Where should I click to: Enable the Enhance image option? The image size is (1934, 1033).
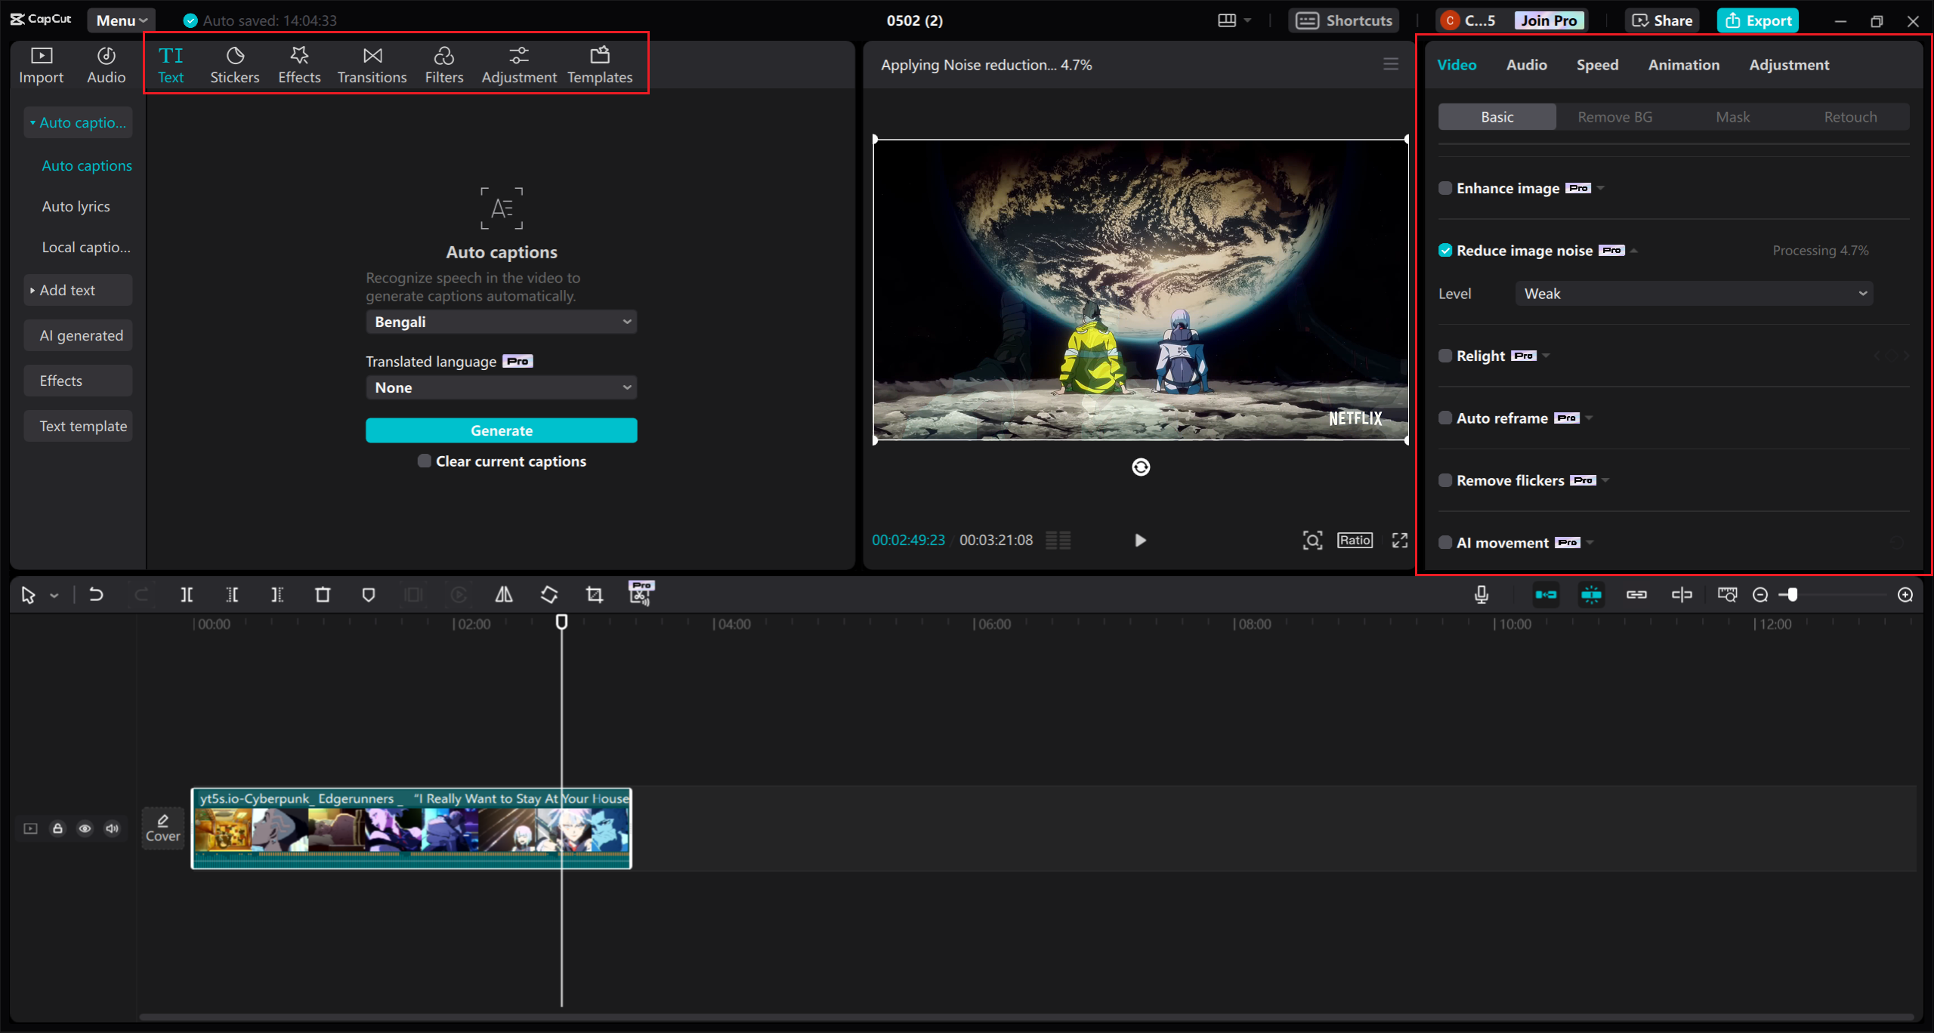(x=1445, y=188)
